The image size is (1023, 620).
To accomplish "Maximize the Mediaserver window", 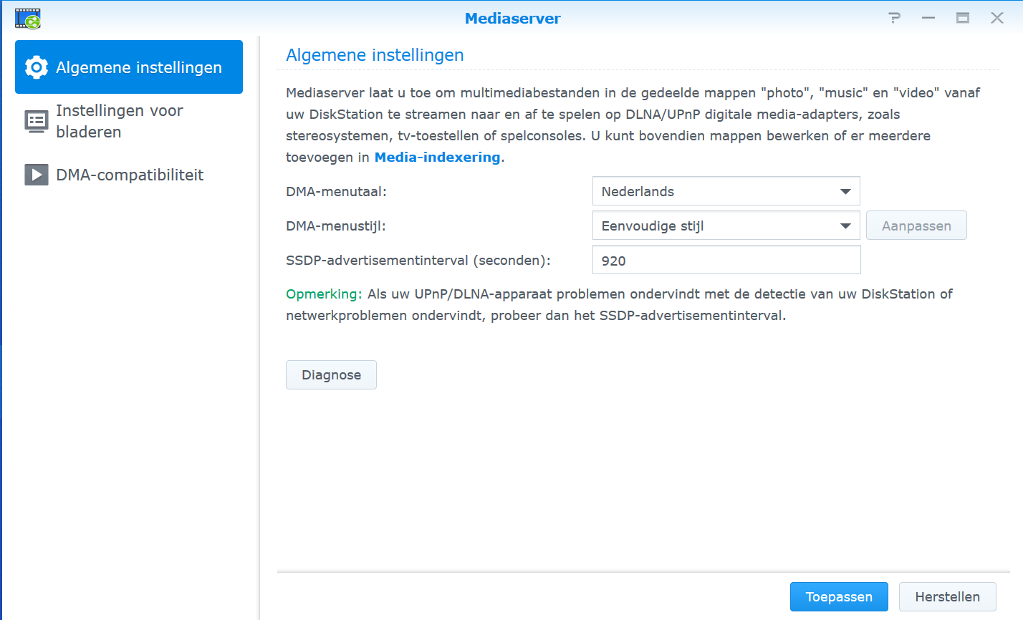I will pos(963,18).
